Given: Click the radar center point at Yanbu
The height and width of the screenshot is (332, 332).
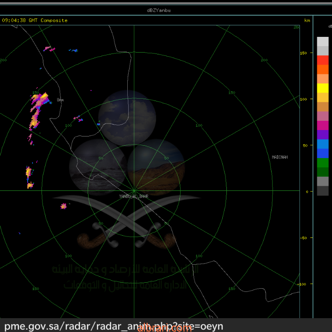Looking at the screenshot, I should coord(134,191).
